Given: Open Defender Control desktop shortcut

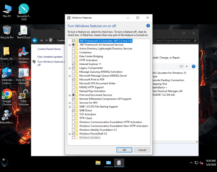Looking at the screenshot, I should [7, 76].
